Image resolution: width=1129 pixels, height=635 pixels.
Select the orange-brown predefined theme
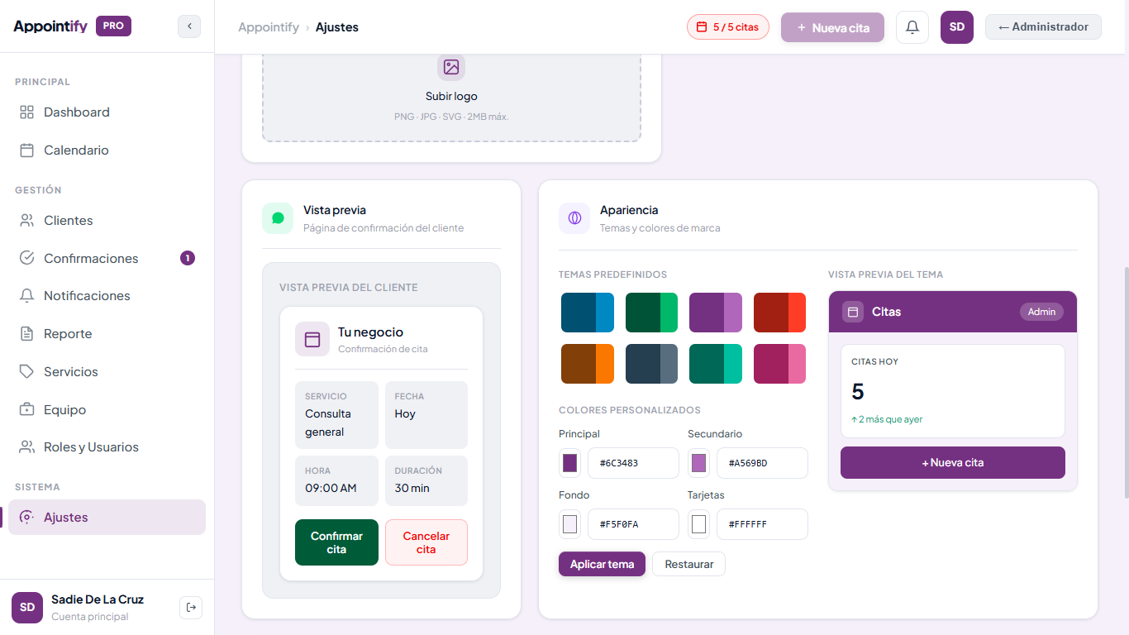coord(588,364)
